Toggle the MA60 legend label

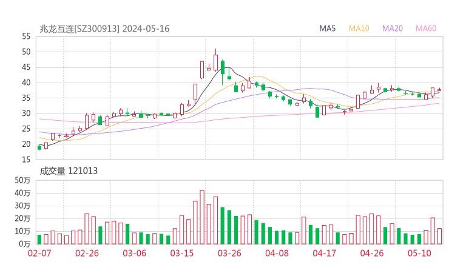coord(426,29)
